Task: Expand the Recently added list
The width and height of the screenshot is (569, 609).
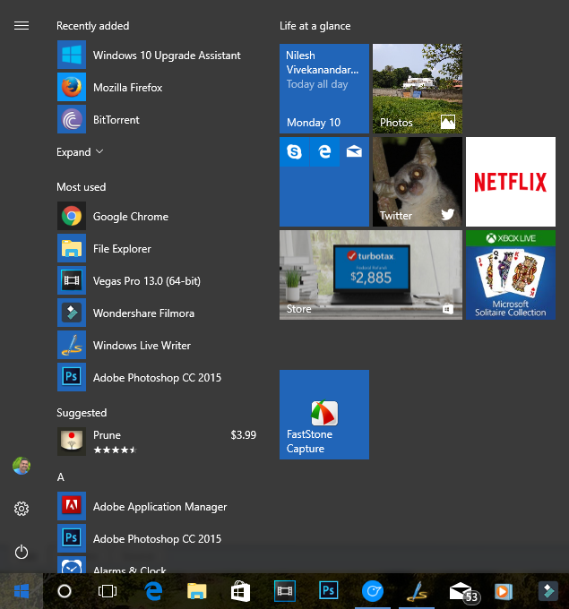Action: (x=80, y=152)
